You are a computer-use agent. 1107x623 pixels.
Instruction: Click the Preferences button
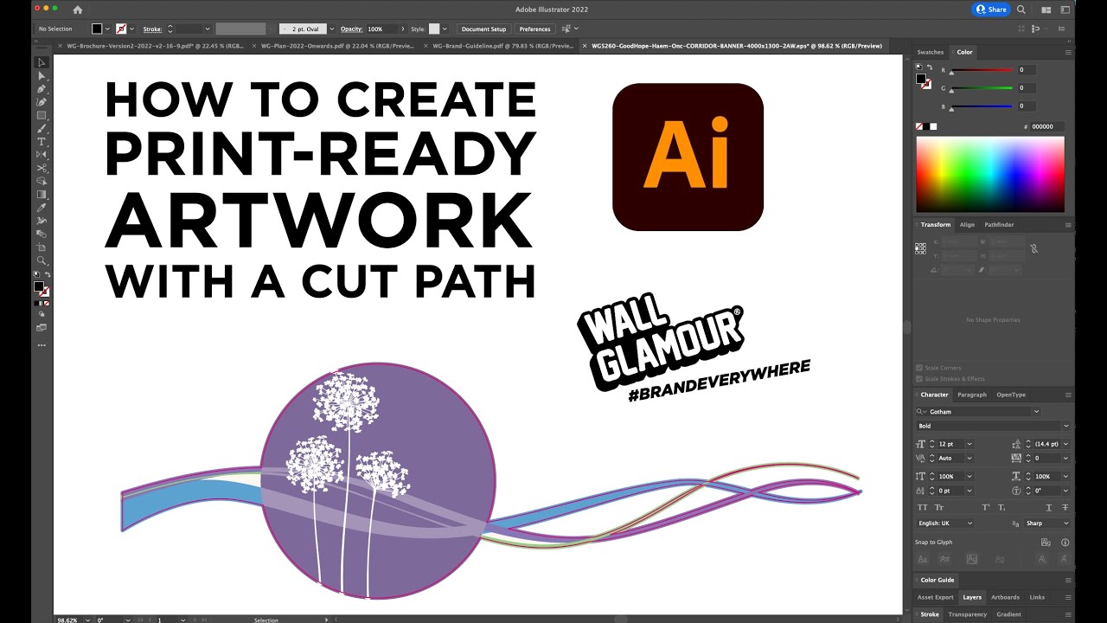click(x=534, y=29)
